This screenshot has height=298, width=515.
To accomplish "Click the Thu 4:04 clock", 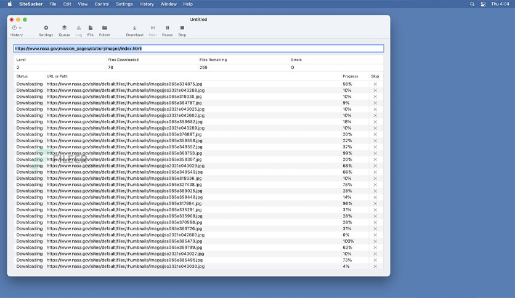I will click(x=500, y=4).
